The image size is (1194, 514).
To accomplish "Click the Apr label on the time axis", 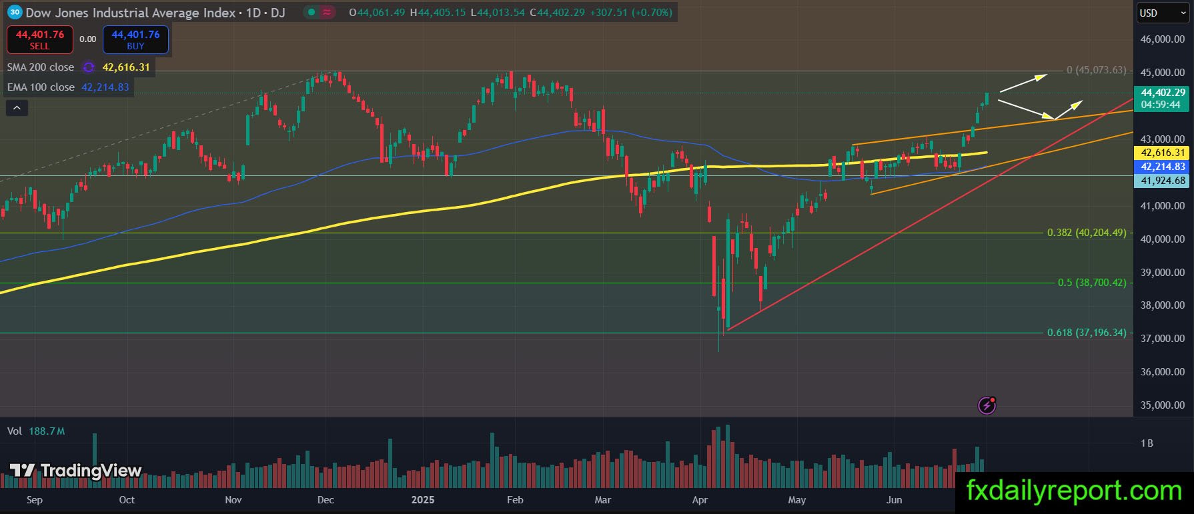I will tap(700, 500).
